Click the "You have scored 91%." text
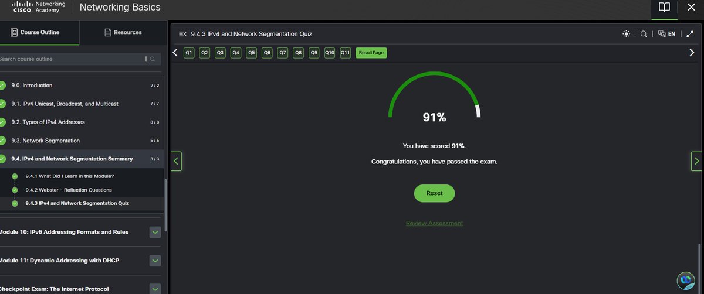Image resolution: width=704 pixels, height=294 pixels. [434, 146]
